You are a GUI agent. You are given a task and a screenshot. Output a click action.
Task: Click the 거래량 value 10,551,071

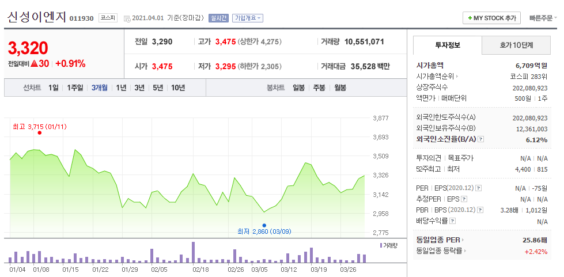tap(364, 41)
